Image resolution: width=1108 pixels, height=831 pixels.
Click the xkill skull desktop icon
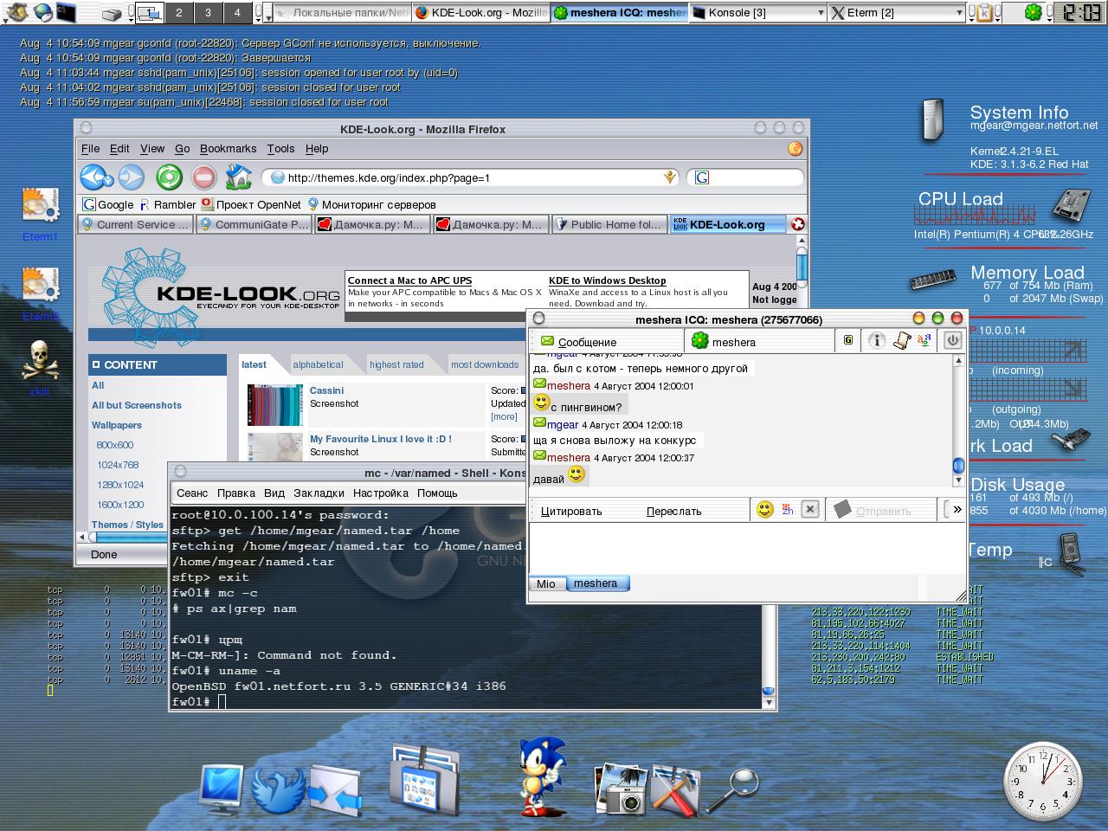point(40,368)
